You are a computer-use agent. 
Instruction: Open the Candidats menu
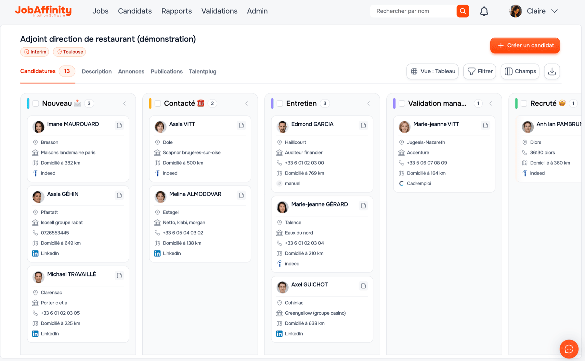coord(135,11)
